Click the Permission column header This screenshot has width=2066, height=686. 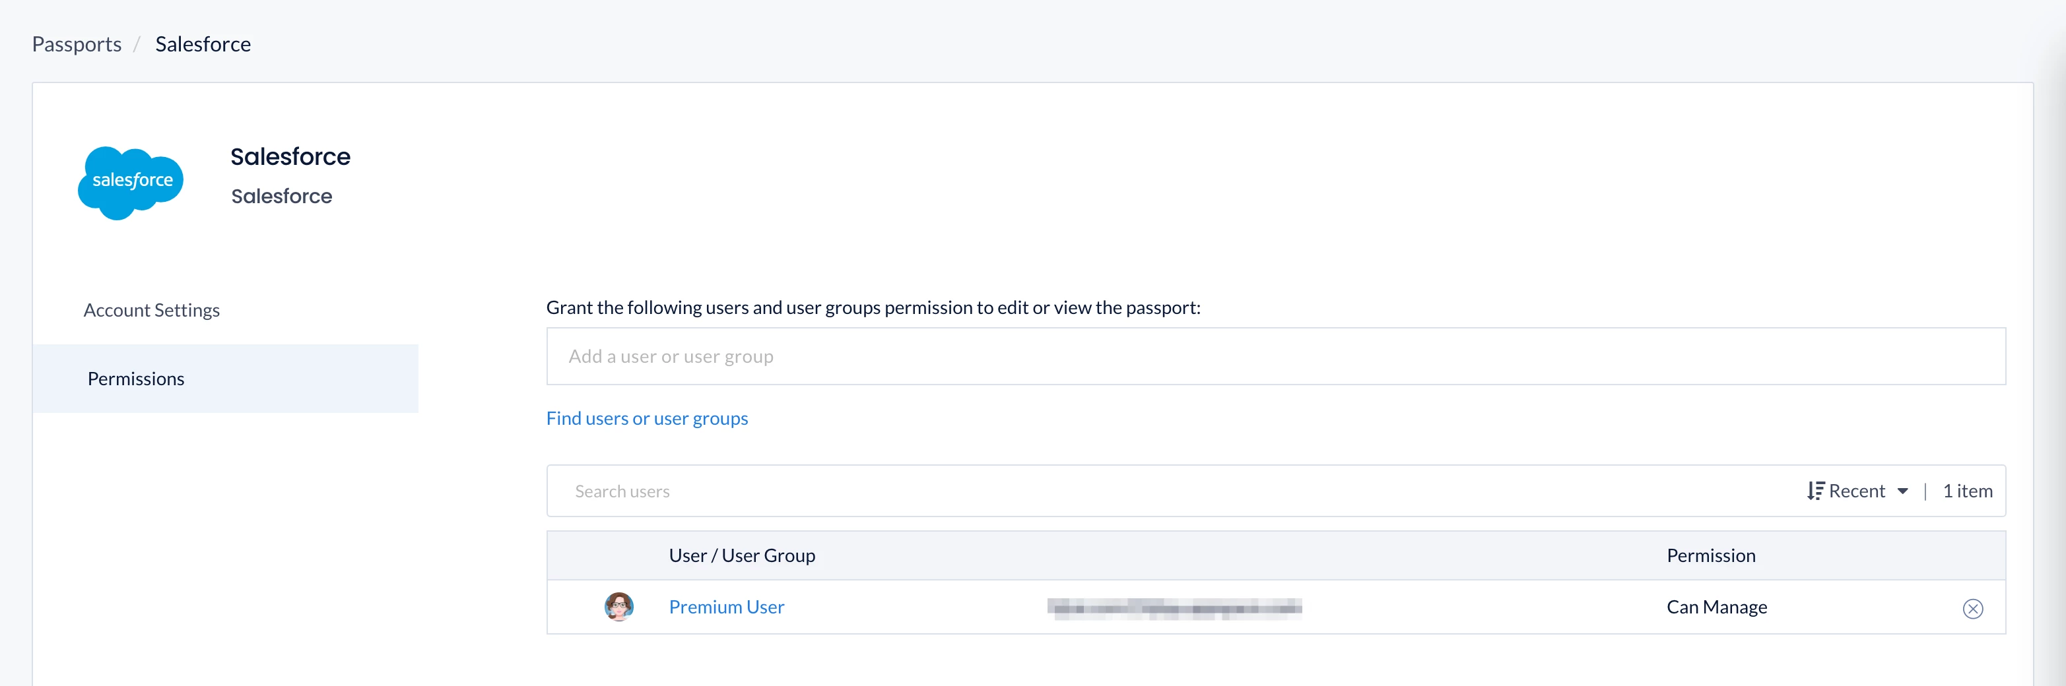coord(1711,555)
